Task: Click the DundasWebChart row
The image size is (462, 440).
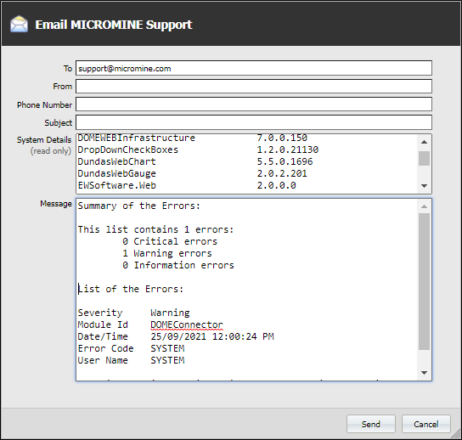Action: [195, 161]
